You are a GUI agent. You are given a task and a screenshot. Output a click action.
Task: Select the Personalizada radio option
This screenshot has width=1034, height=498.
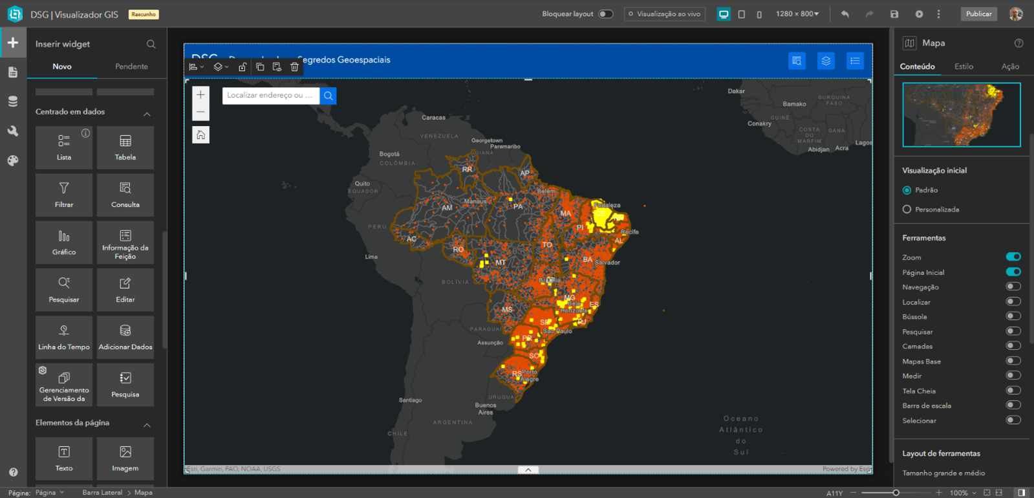pos(907,210)
